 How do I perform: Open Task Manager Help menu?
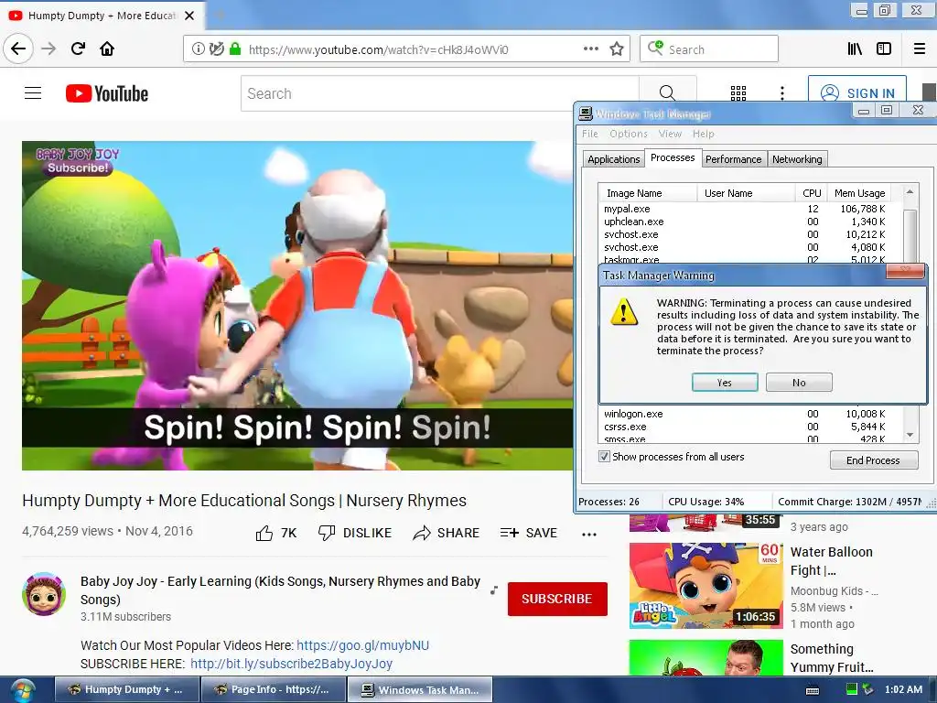pos(704,134)
